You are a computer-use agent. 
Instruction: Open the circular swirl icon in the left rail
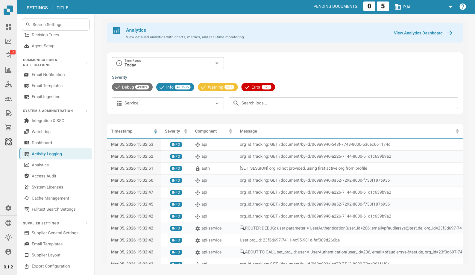tap(8, 142)
